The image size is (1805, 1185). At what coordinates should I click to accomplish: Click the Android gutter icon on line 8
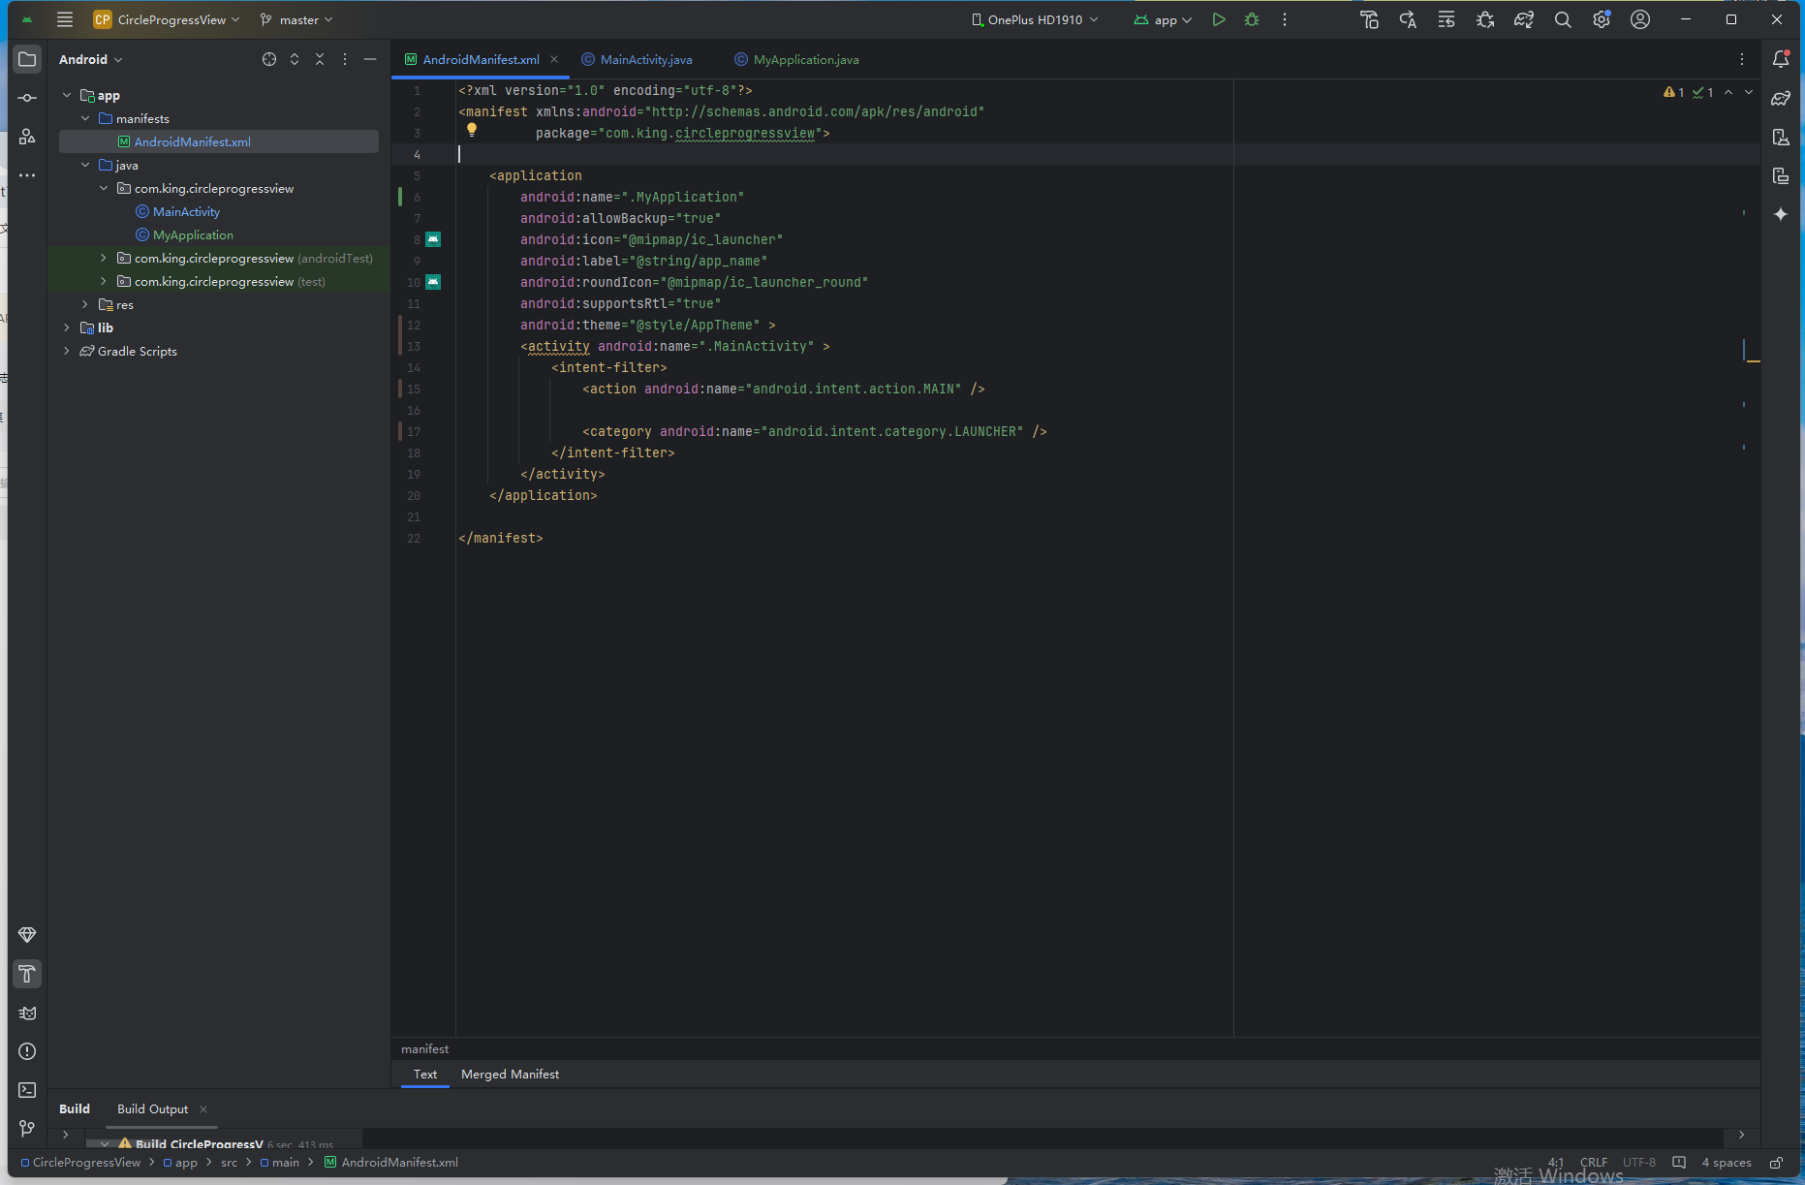point(433,239)
